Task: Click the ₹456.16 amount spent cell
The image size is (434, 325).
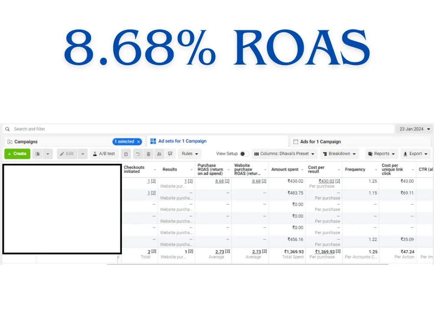Action: point(295,239)
